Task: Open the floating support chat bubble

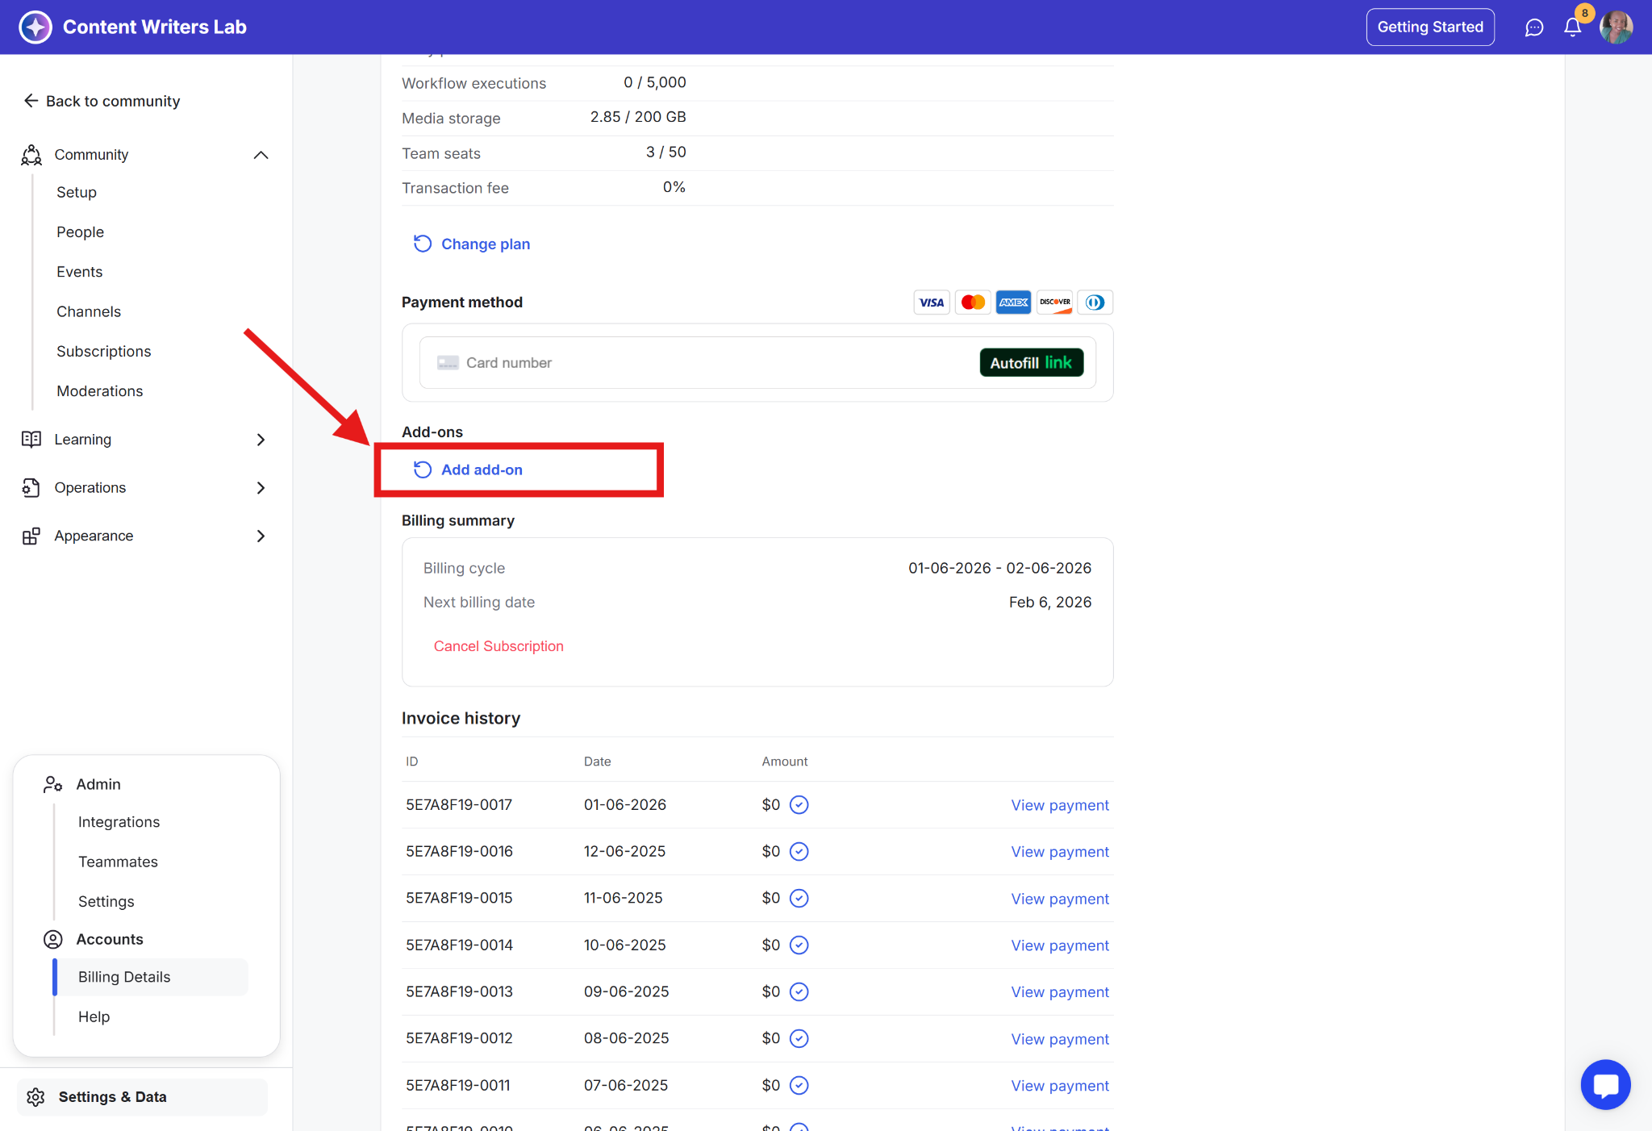Action: point(1605,1084)
